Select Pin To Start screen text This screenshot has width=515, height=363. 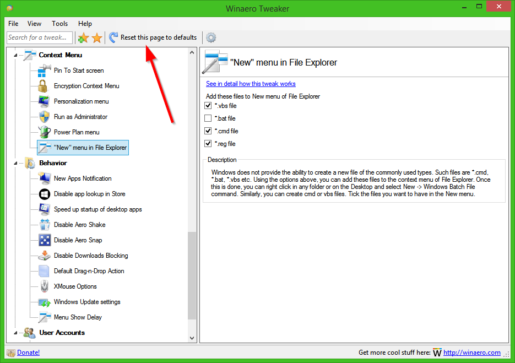[79, 71]
